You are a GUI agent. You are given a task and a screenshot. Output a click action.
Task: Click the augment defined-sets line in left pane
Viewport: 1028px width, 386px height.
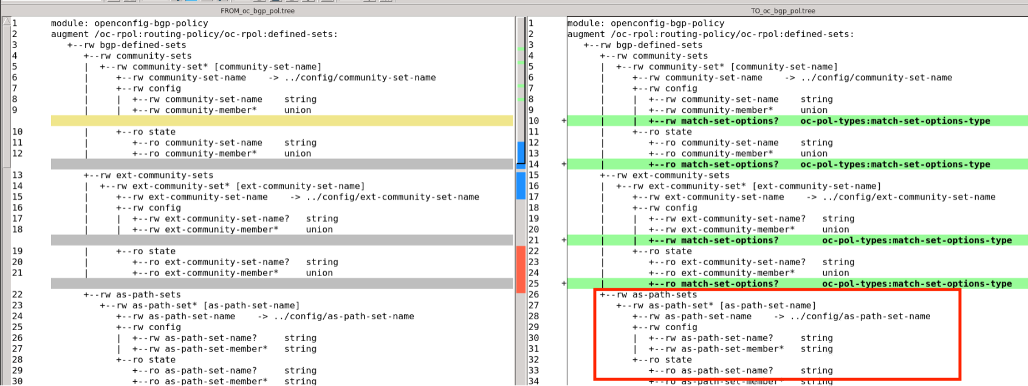click(194, 34)
